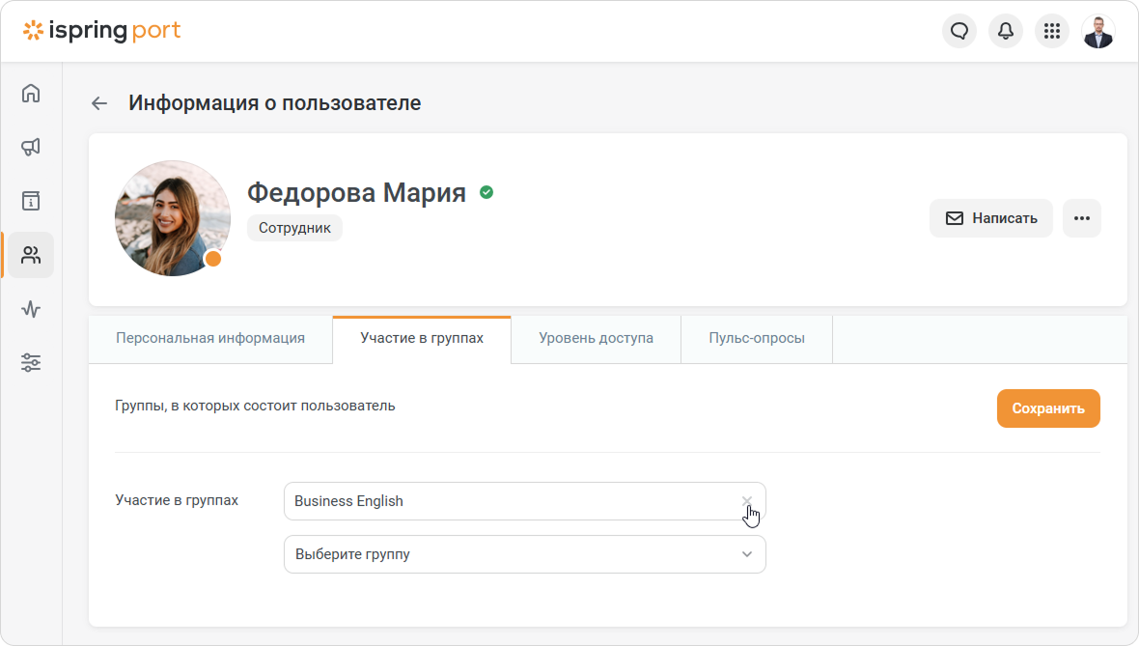The height and width of the screenshot is (646, 1139).
Task: Expand the Выберите группу dropdown
Action: tap(524, 554)
